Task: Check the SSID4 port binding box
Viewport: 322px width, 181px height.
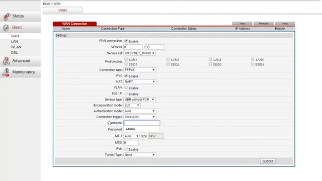Action: click(x=253, y=64)
